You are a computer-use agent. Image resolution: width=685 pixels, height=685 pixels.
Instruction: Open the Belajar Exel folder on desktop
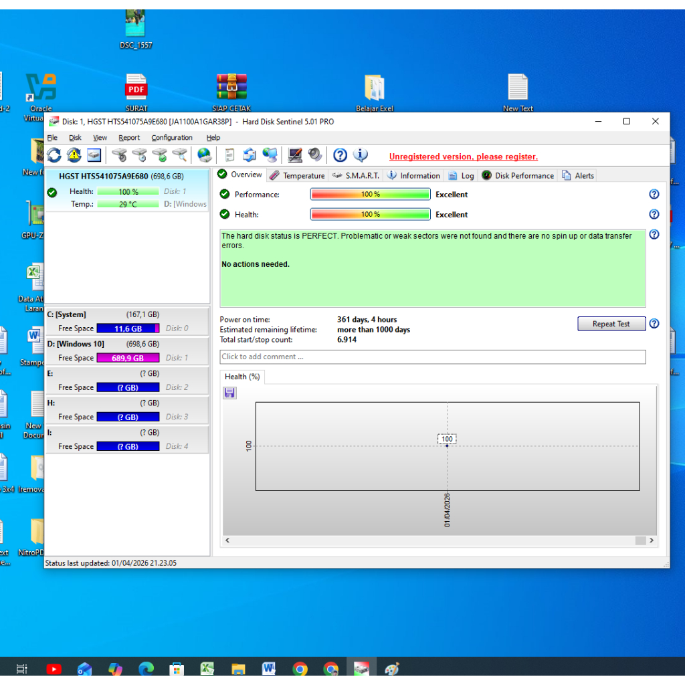pyautogui.click(x=375, y=92)
